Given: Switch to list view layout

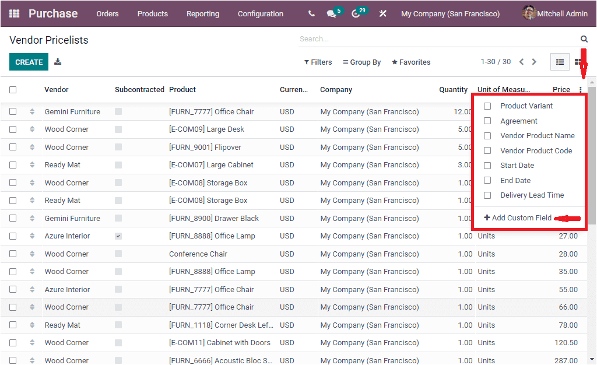Looking at the screenshot, I should 559,61.
